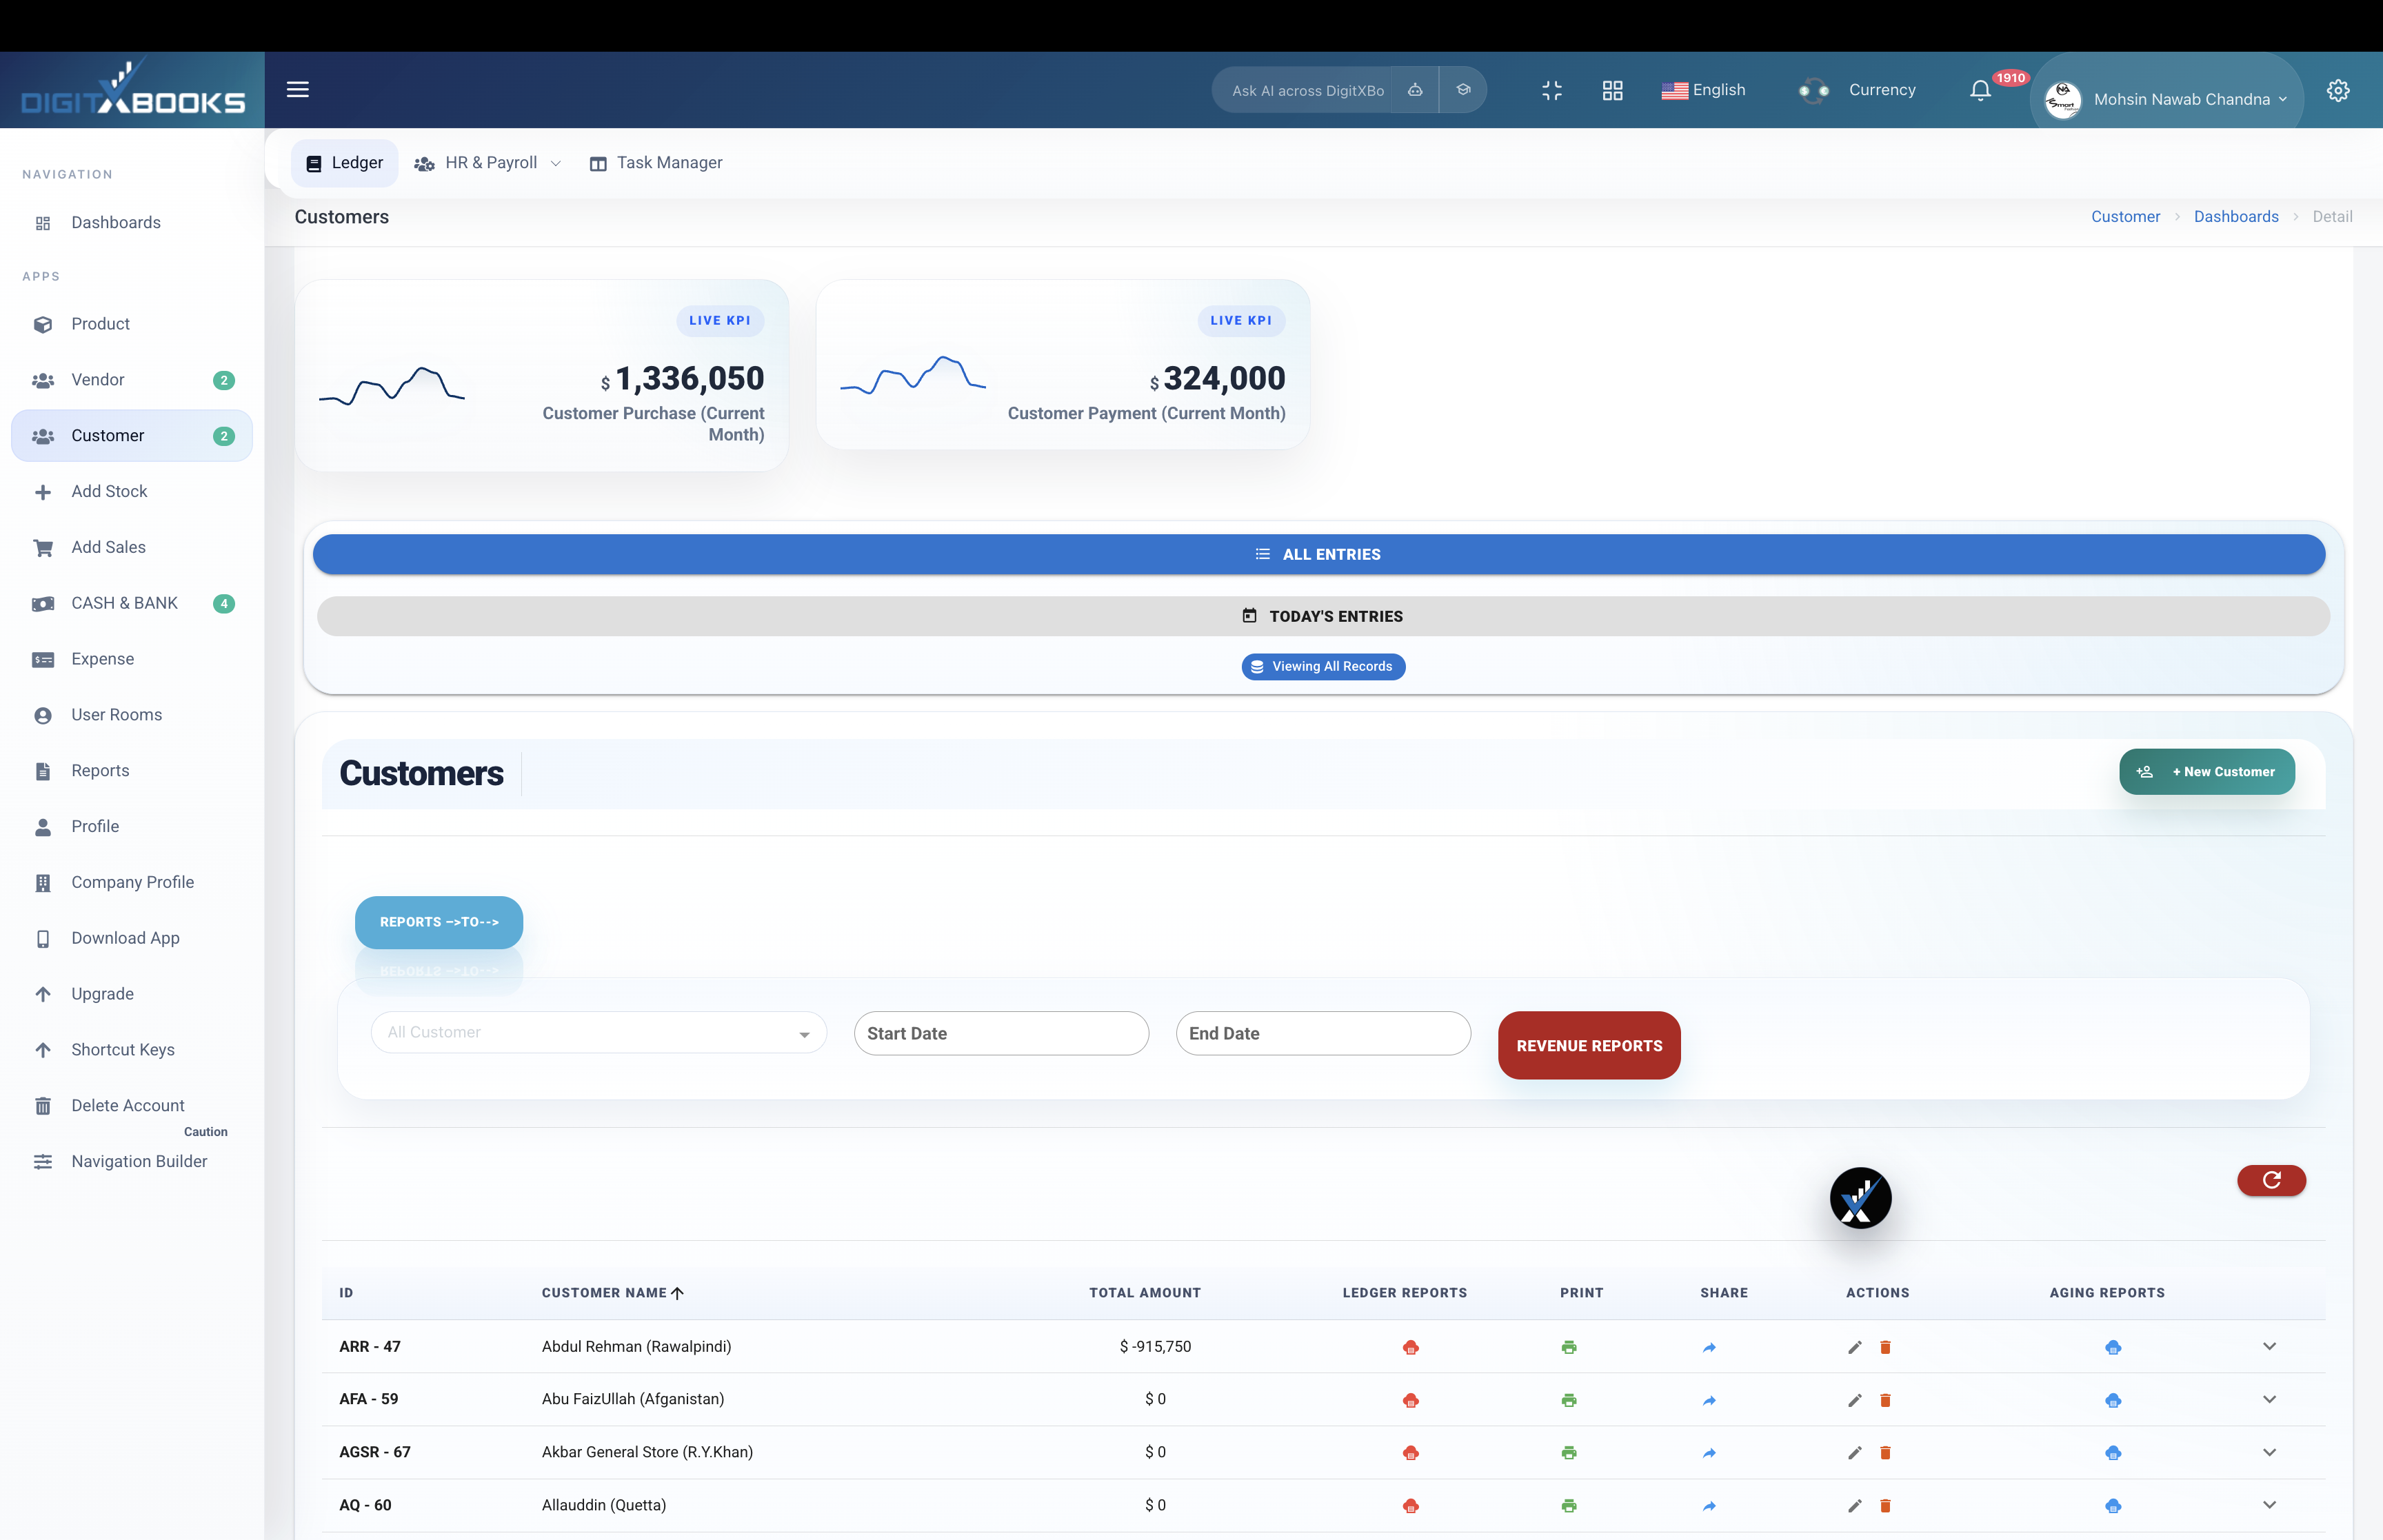Screen dimensions: 2383x1540
Task: Open settings via the gear icon top right
Action: [x=2338, y=90]
